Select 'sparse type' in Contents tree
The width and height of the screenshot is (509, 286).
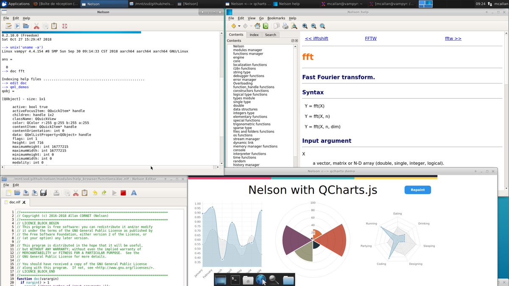coord(242,128)
